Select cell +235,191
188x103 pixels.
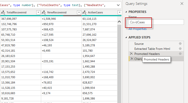pyautogui.click(x=61, y=61)
